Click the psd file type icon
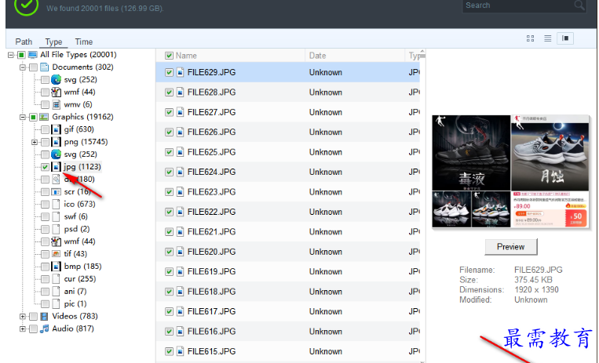The width and height of the screenshot is (599, 363). coord(57,229)
